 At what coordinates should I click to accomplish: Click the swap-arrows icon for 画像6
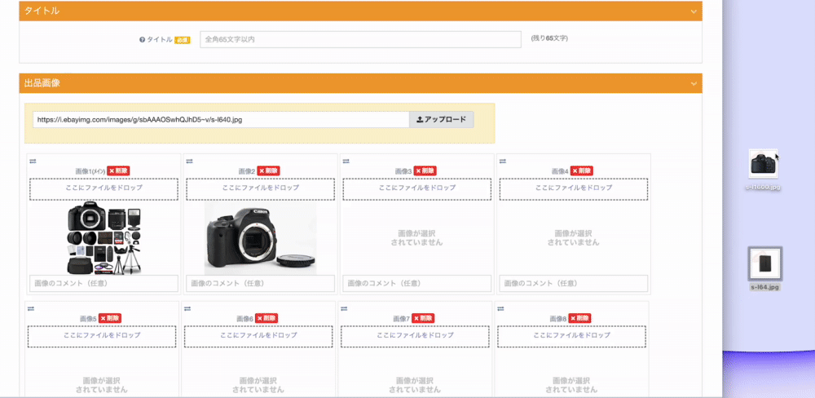coord(187,308)
